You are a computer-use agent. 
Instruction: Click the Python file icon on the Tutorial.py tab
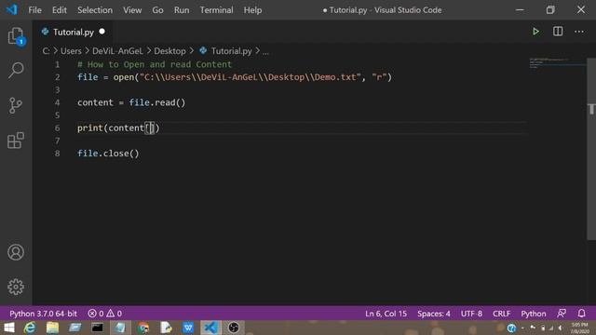click(46, 32)
